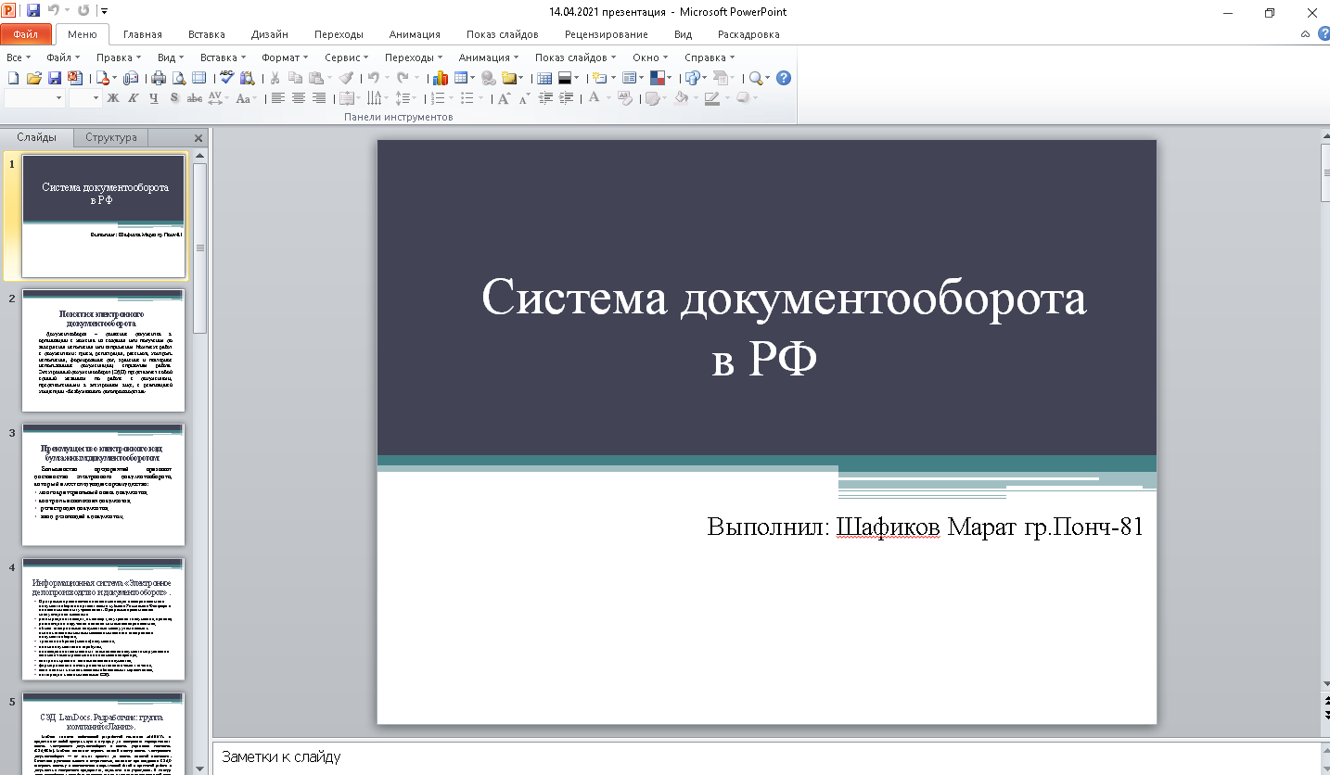Viewport: 1330px width, 775px height.
Task: Open the Рецензирование ribbon tab
Action: click(x=607, y=34)
